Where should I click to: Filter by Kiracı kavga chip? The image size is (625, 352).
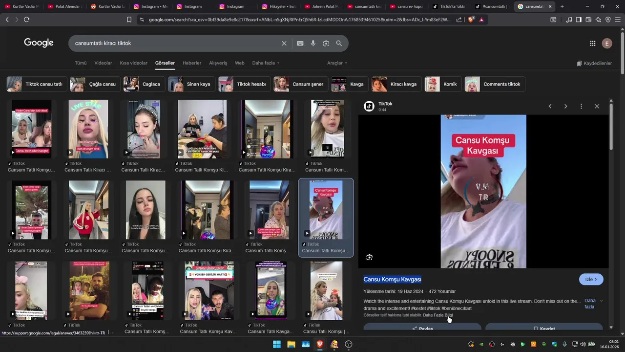[396, 84]
